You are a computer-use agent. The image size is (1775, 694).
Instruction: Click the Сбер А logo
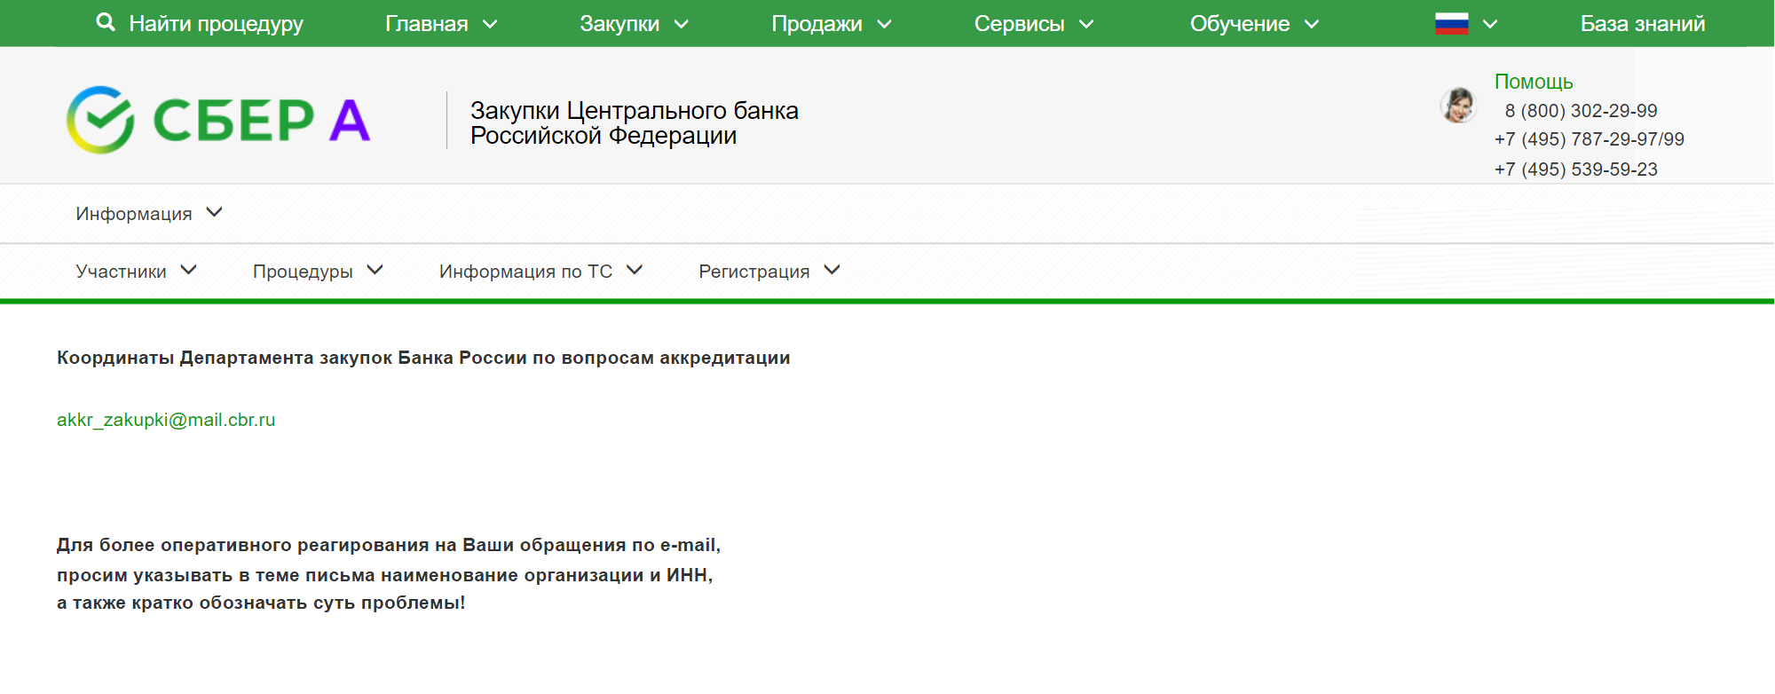pos(218,120)
